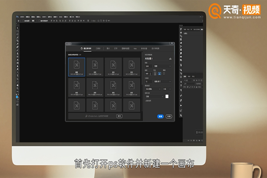Select the Move tool in the left toolbar
Screen dimensions: 267x178
[x=17, y=28]
